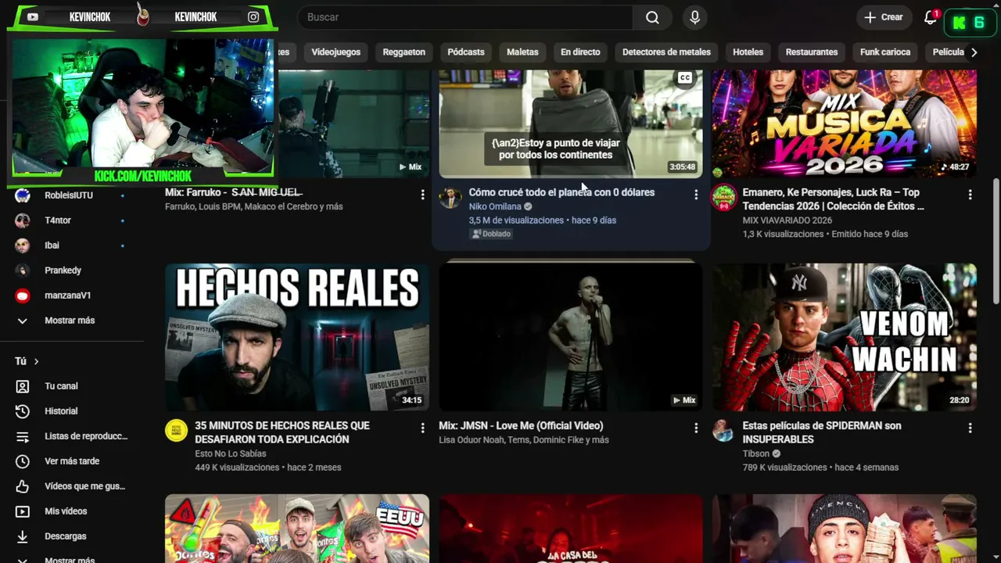Open the Mix: Farruko title link
Image resolution: width=1001 pixels, height=563 pixels.
[x=233, y=192]
